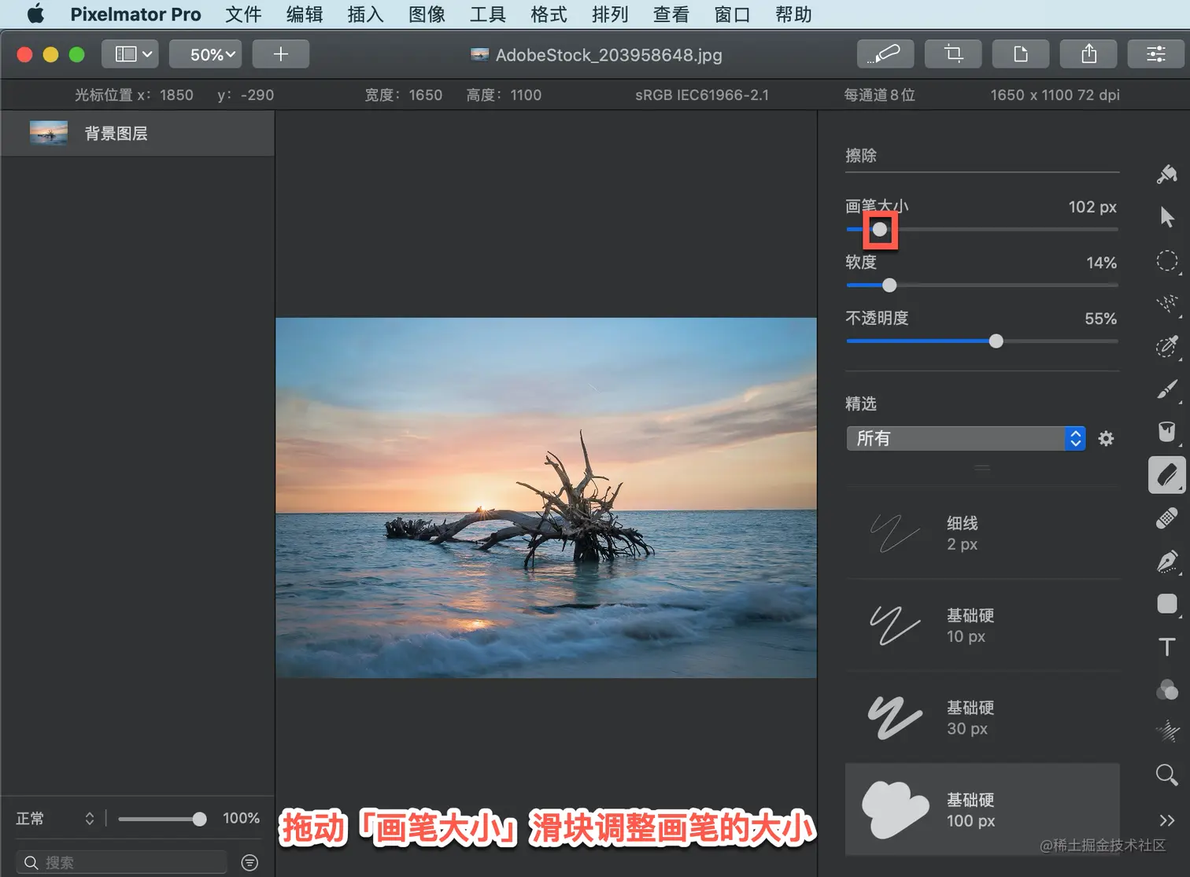Open the Pixelmator Pro app menu
The height and width of the screenshot is (877, 1190).
[135, 14]
